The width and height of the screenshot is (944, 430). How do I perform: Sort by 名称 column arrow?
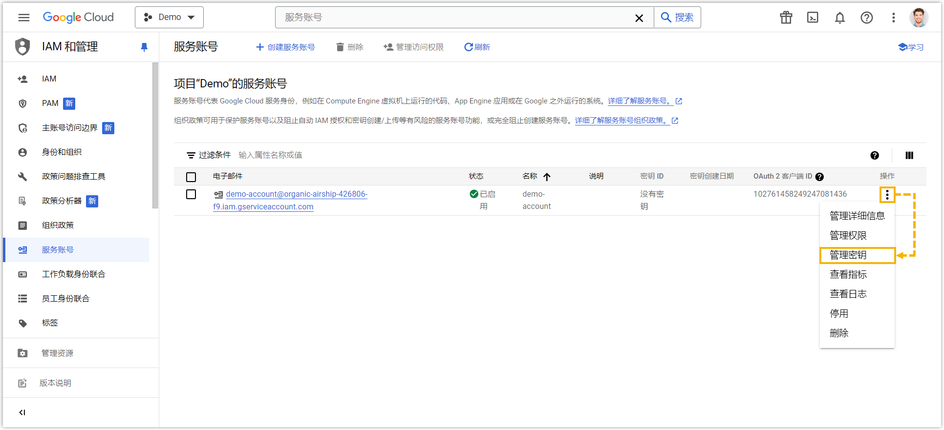547,177
